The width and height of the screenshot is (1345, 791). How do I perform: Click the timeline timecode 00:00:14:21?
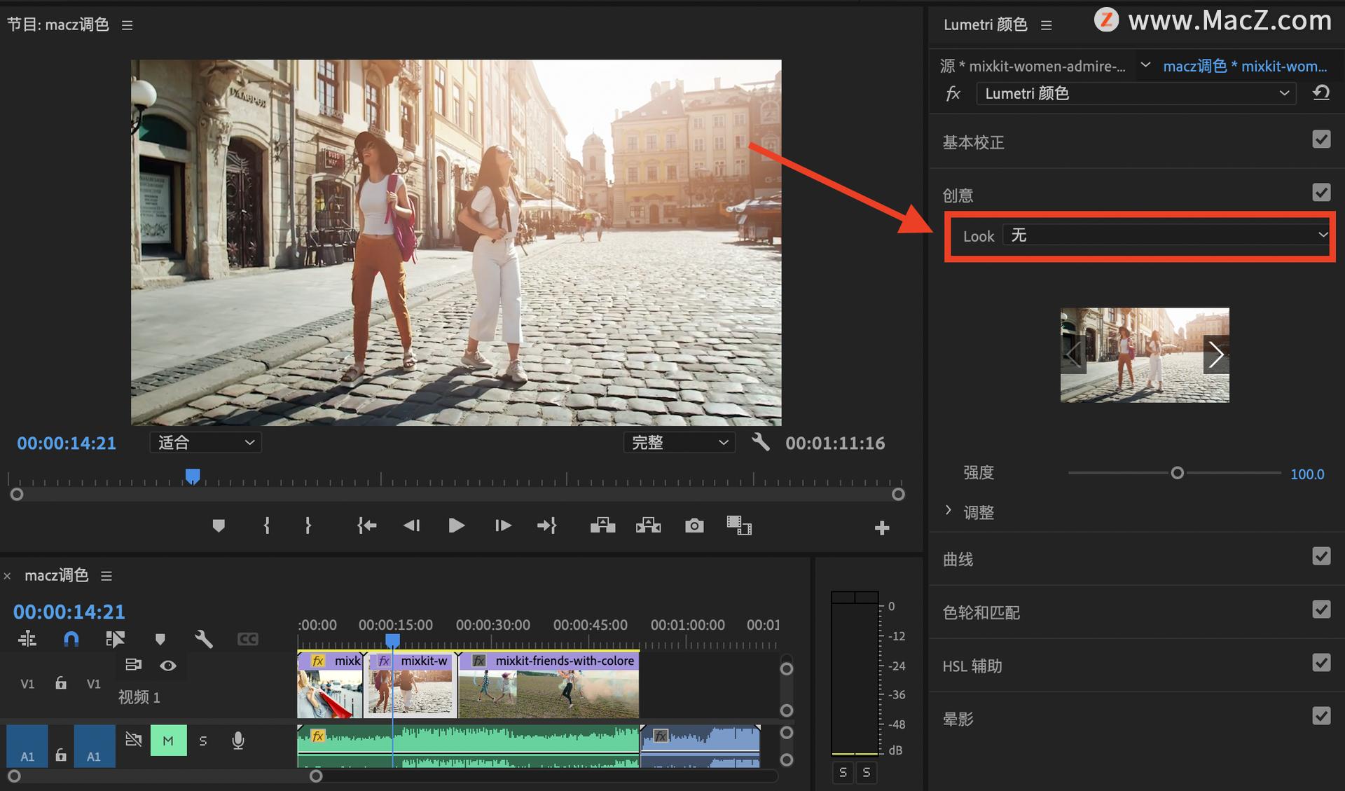click(69, 612)
